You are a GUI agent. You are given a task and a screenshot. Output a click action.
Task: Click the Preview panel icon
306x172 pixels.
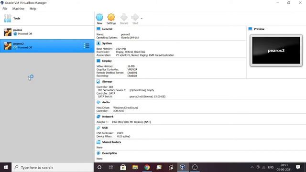(x=250, y=29)
